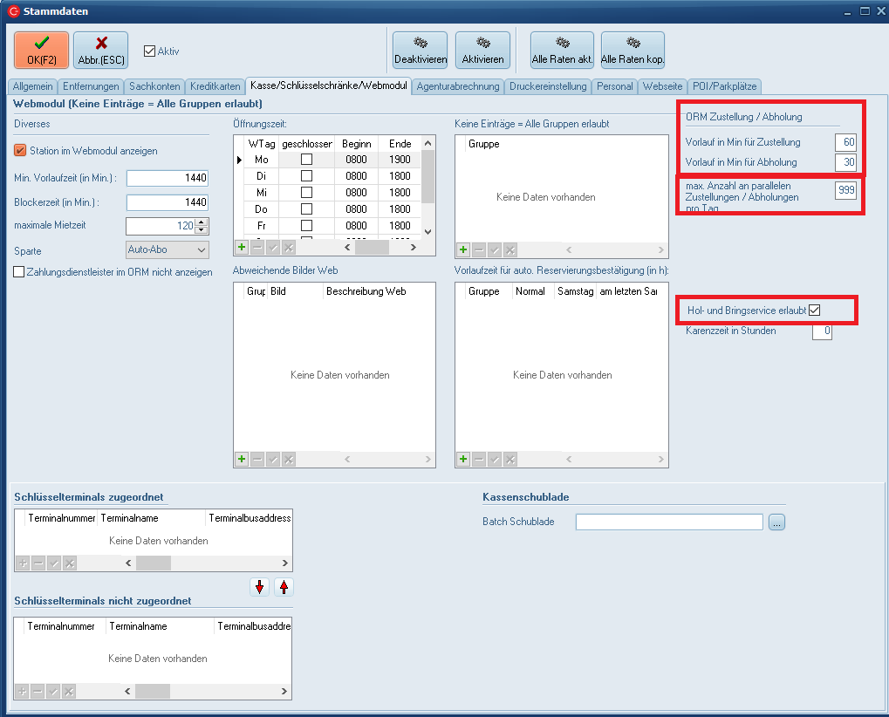
Task: Add new row in Öffnungszeit table
Action: click(x=242, y=248)
